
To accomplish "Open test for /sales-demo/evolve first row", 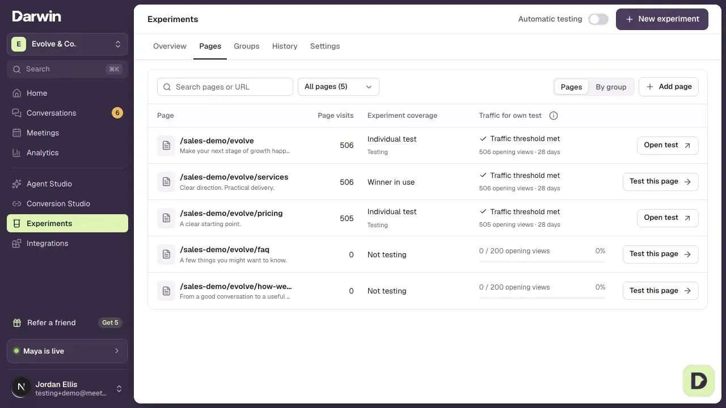I will (x=668, y=146).
